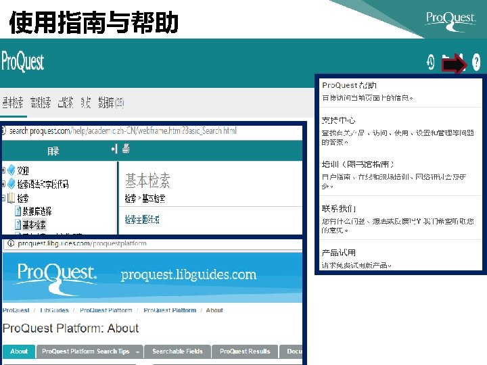Open the recent searches history icon
This screenshot has width=487, height=365.
click(431, 62)
